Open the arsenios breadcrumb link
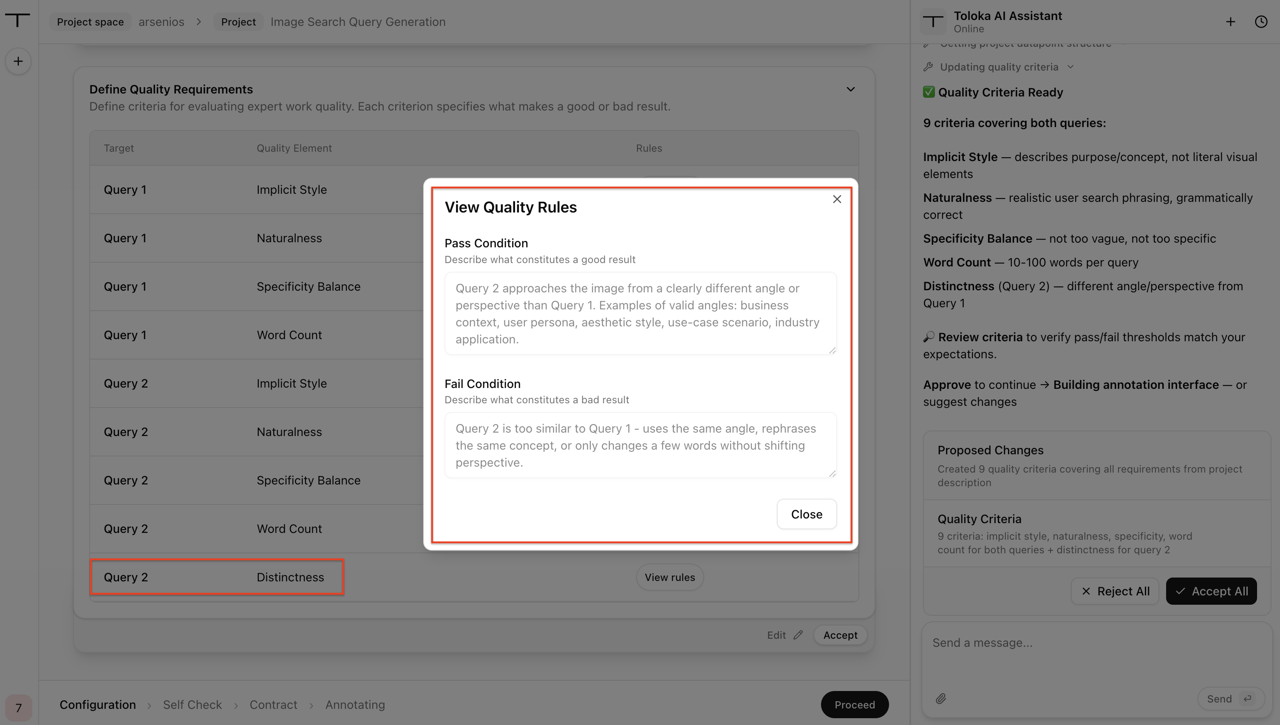Viewport: 1280px width, 725px height. (x=161, y=22)
